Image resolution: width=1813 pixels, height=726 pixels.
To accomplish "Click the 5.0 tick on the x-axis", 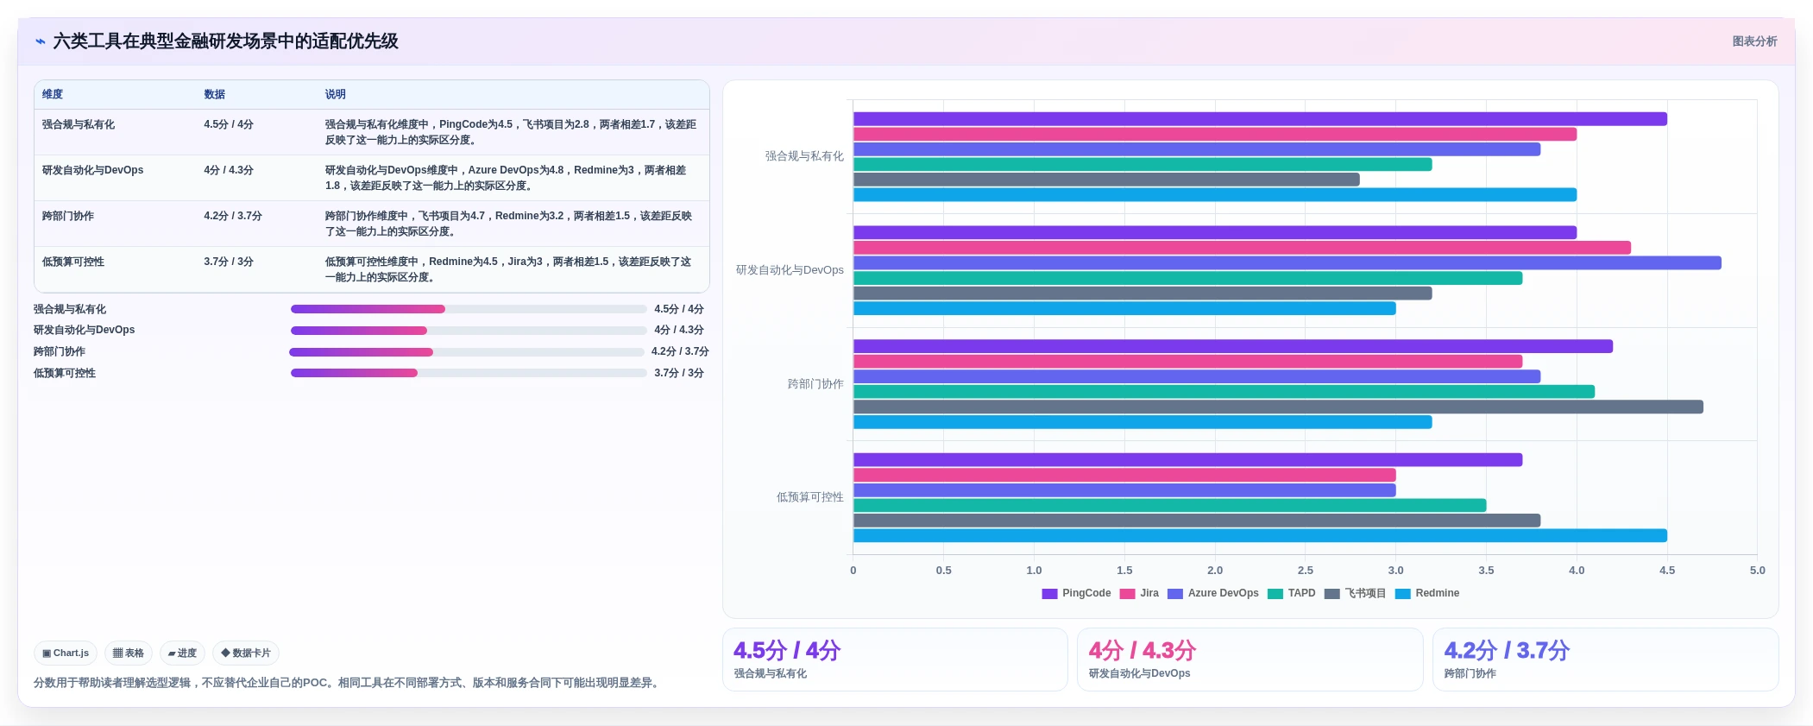I will point(1758,571).
